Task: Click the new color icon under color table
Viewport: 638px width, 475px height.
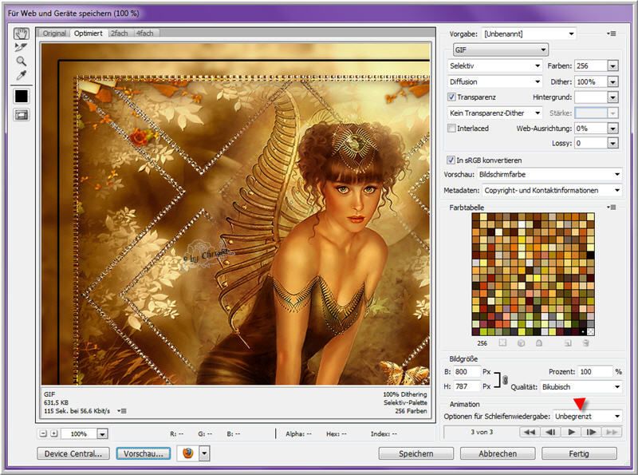Action: [x=568, y=343]
